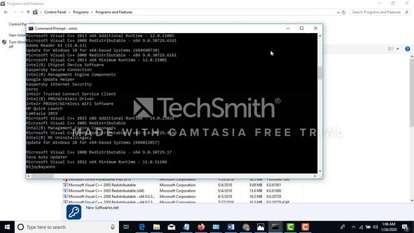Open Google Chrome from the taskbar
414x233 pixels.
[246, 227]
